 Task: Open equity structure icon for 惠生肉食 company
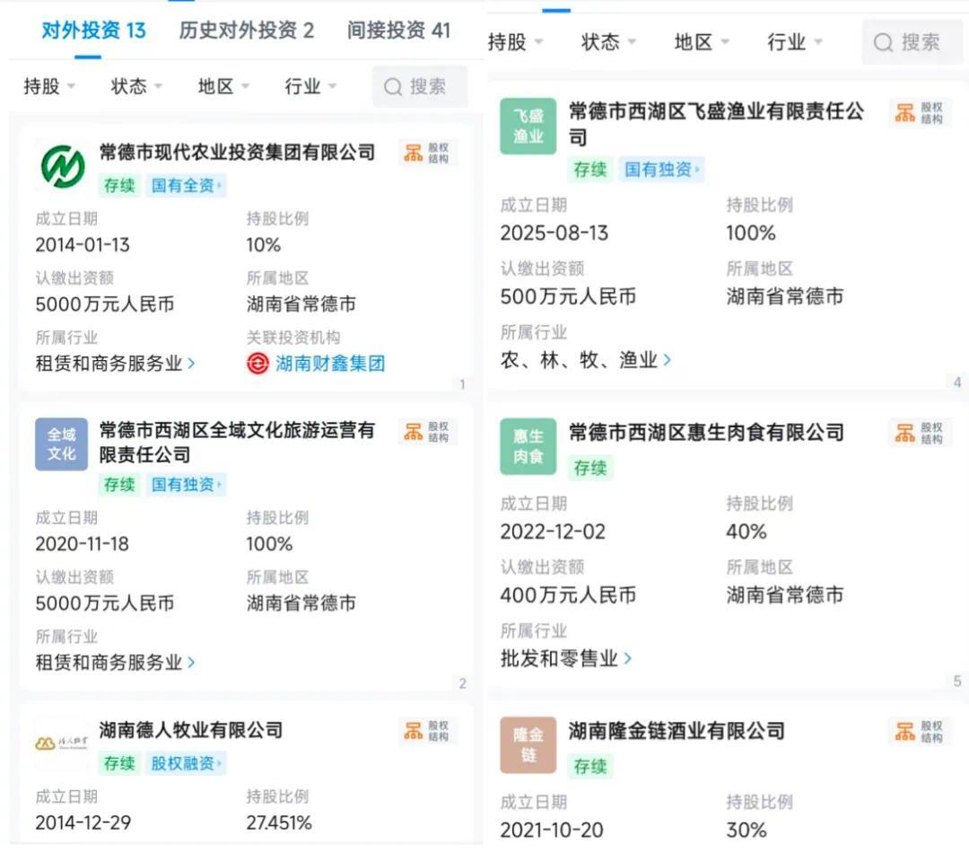click(920, 433)
